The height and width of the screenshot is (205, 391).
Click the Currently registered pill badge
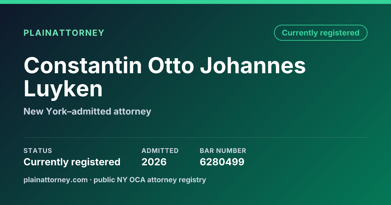(321, 33)
